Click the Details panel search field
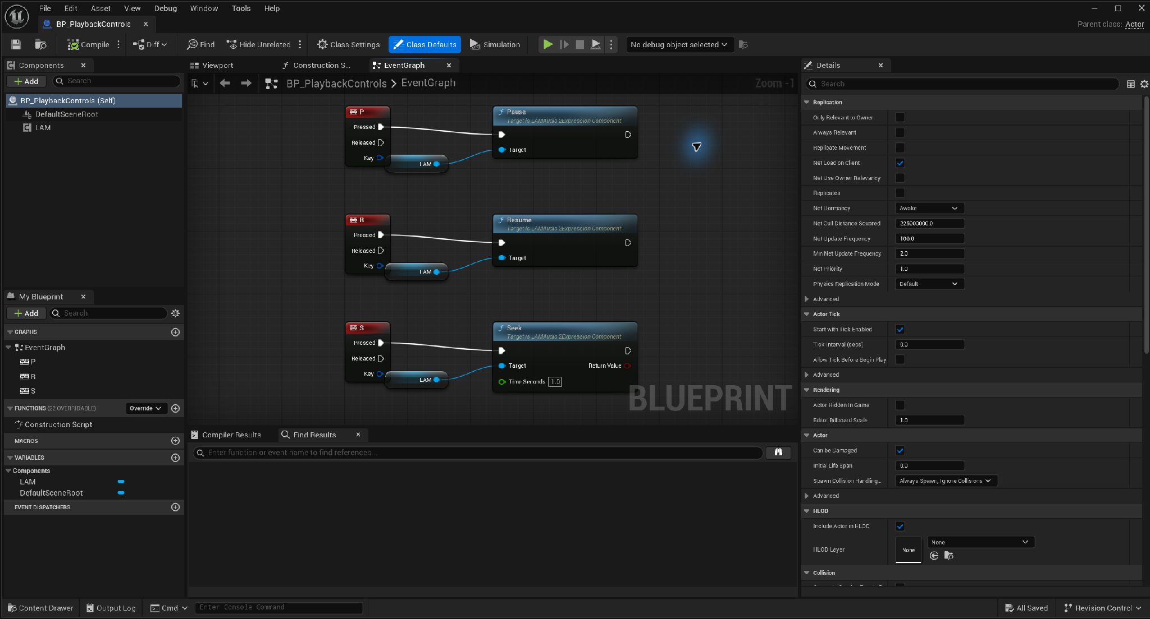This screenshot has width=1150, height=619. [962, 84]
